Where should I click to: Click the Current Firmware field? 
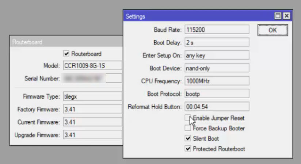(92, 122)
